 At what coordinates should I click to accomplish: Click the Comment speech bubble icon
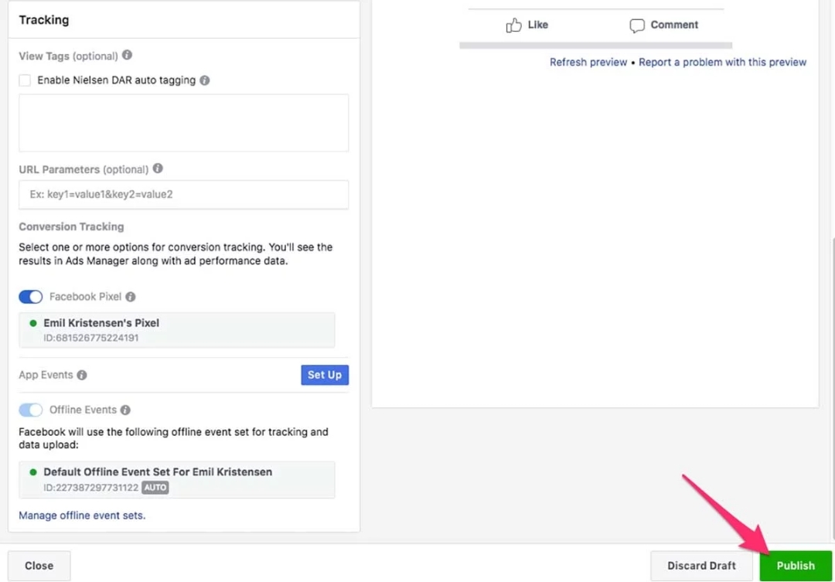point(637,26)
